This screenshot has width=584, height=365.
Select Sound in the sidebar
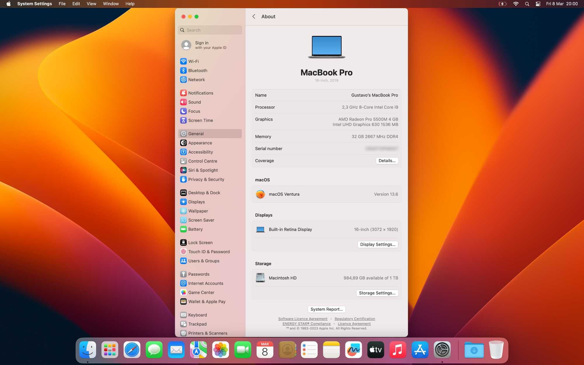pos(210,102)
